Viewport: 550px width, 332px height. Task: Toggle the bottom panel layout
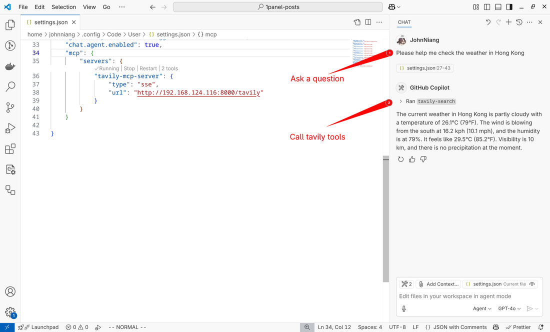click(x=498, y=7)
